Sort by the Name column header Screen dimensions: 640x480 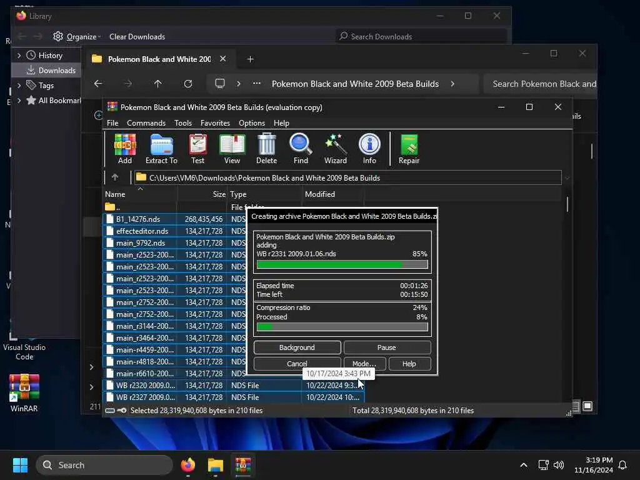140,194
